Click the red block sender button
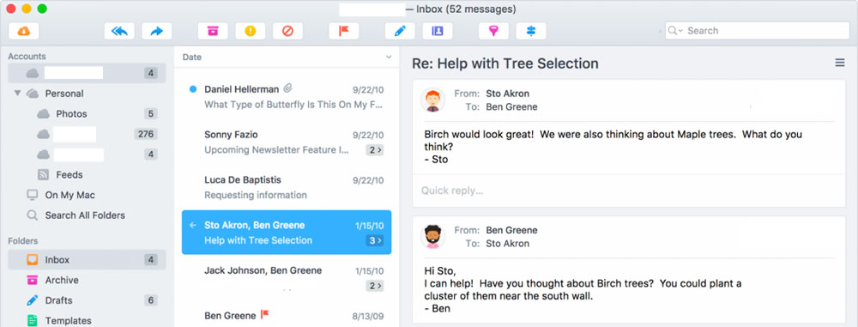Viewport: 858px width, 327px height. coord(287,31)
